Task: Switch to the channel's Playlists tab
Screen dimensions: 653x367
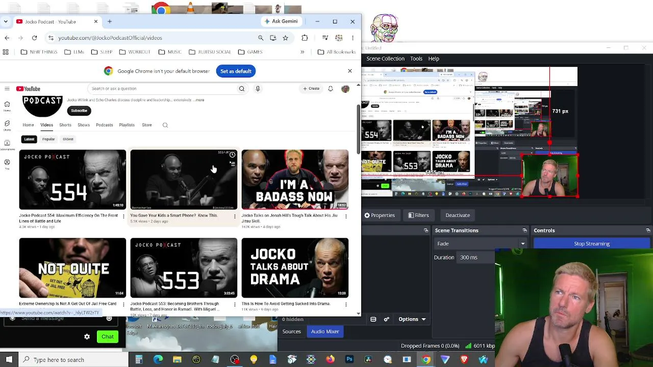Action: (127, 125)
